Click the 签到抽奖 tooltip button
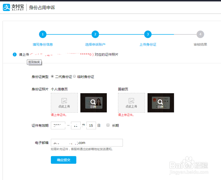Image resolution: width=221 pixels, height=180 pixels. coord(34,62)
